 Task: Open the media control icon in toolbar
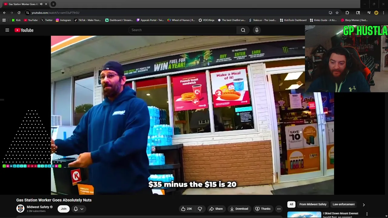click(x=369, y=13)
